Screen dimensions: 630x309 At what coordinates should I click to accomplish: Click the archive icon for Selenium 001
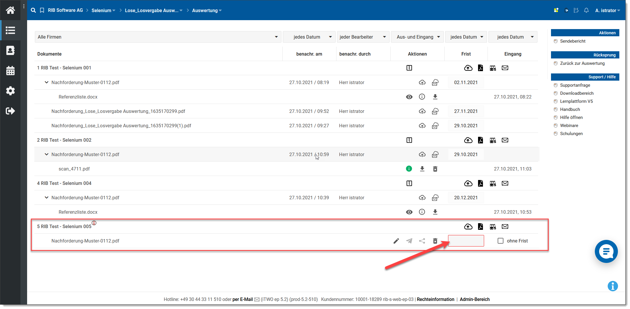409,68
